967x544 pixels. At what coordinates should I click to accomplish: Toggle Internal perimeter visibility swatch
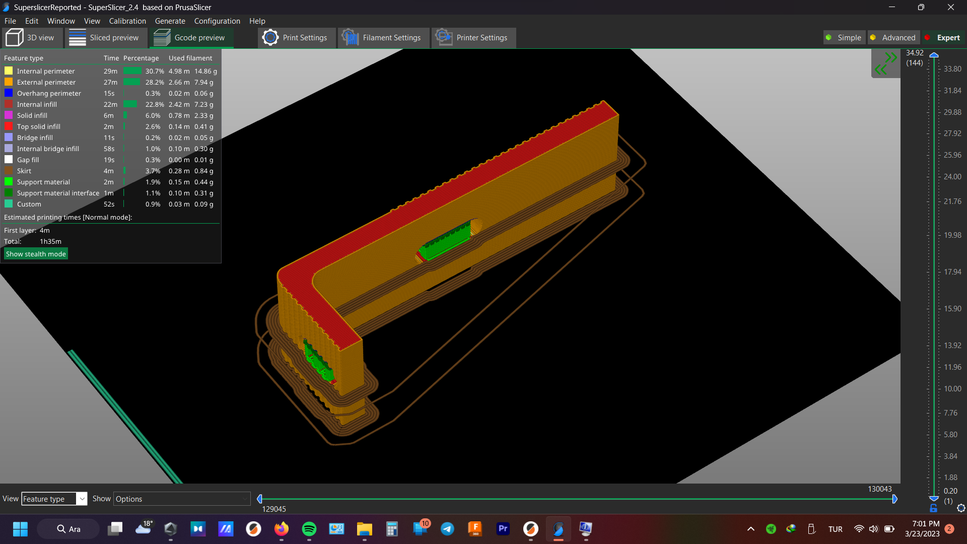pyautogui.click(x=9, y=71)
